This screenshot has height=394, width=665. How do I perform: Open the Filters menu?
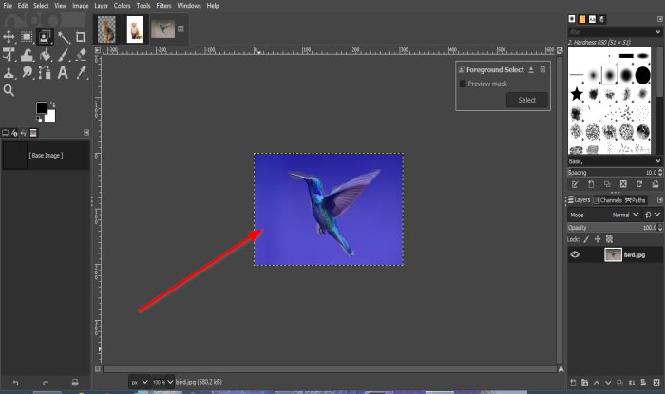click(163, 6)
